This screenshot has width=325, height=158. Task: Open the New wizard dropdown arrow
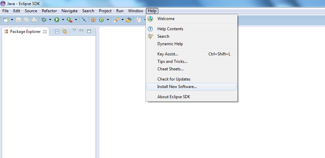12,20
